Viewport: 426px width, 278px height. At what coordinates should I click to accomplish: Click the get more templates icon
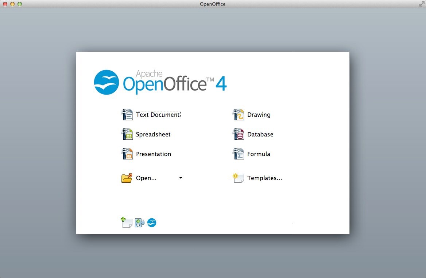pyautogui.click(x=126, y=222)
